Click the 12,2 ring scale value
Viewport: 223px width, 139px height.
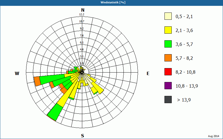[x=82, y=14]
